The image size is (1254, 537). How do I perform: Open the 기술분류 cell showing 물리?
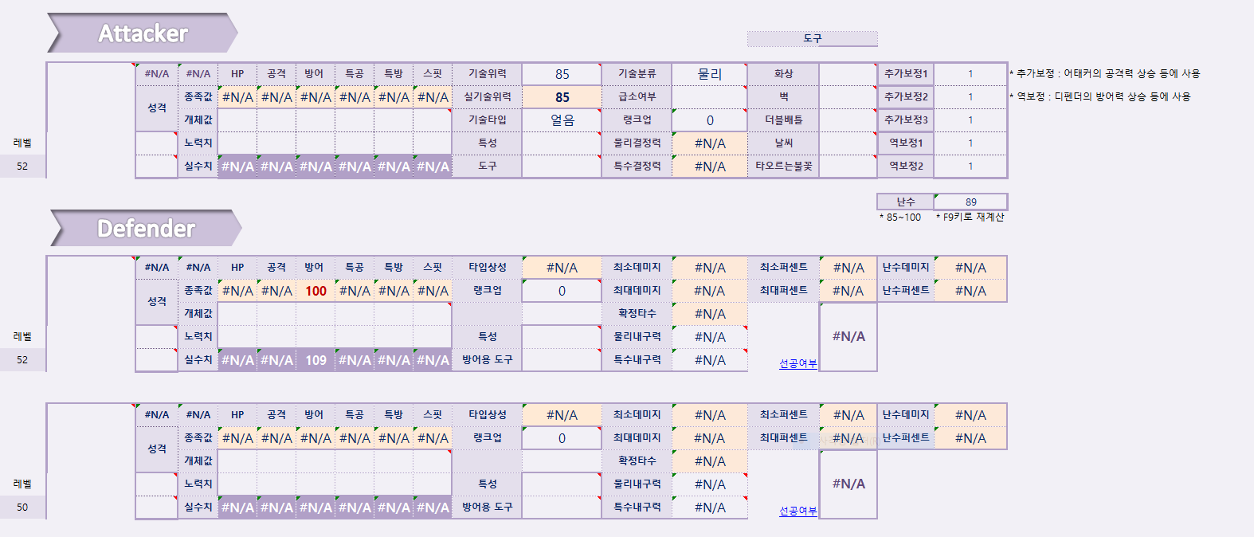709,74
